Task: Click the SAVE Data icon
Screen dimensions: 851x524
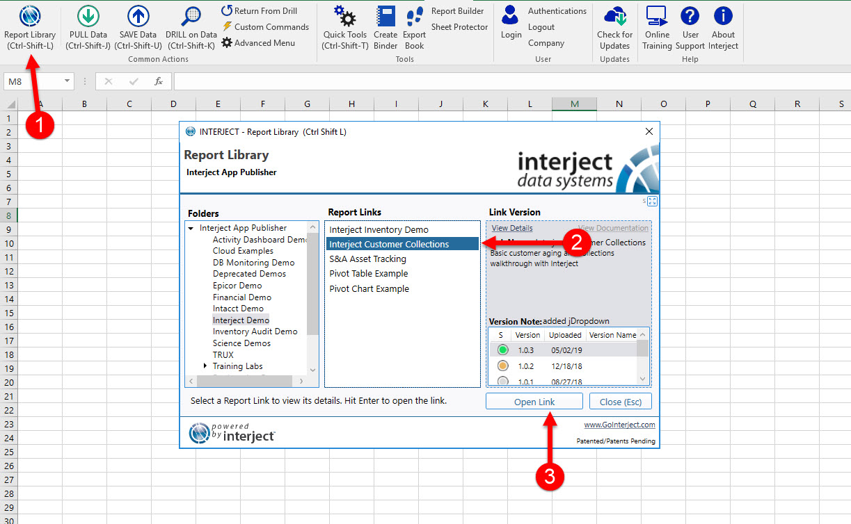Action: click(x=138, y=16)
